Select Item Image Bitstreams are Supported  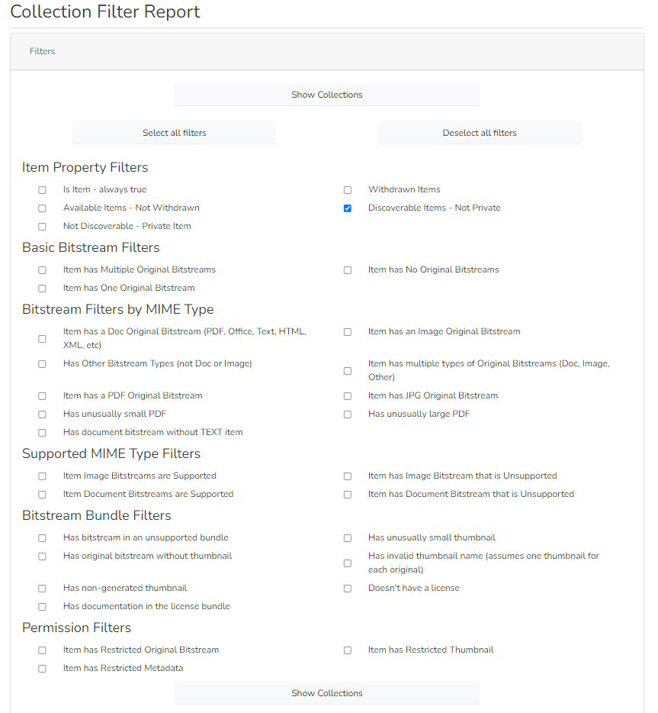pos(43,476)
